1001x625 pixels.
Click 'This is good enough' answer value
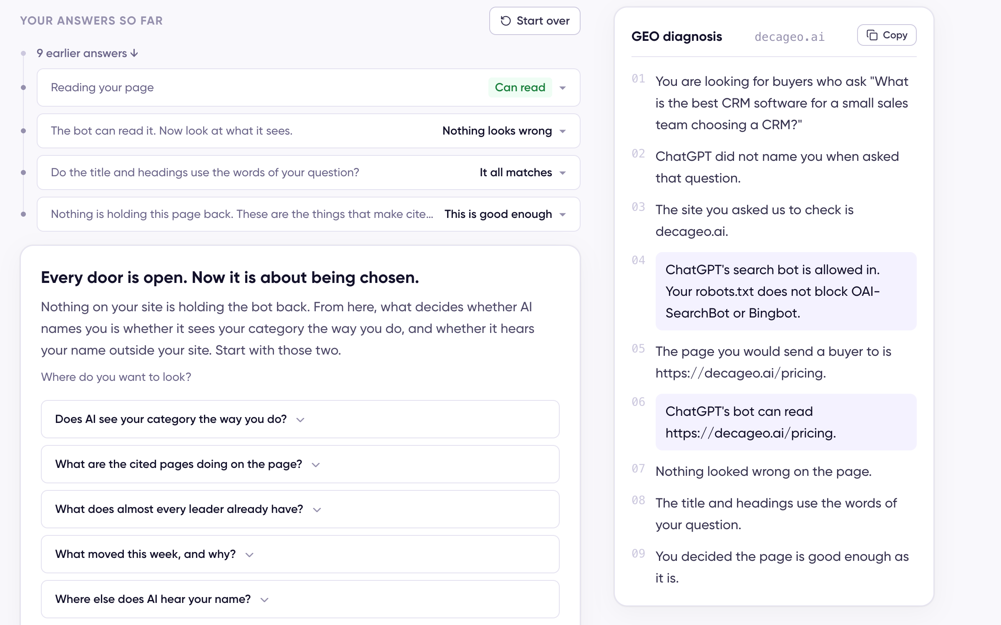click(x=498, y=214)
